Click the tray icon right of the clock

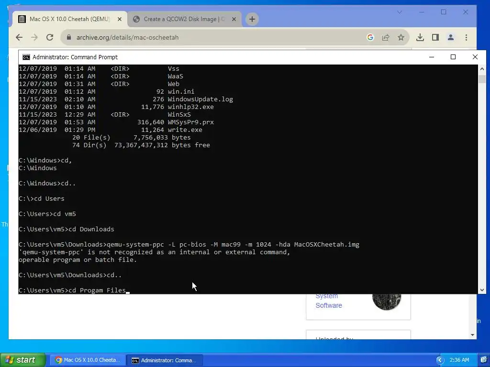coord(485,360)
